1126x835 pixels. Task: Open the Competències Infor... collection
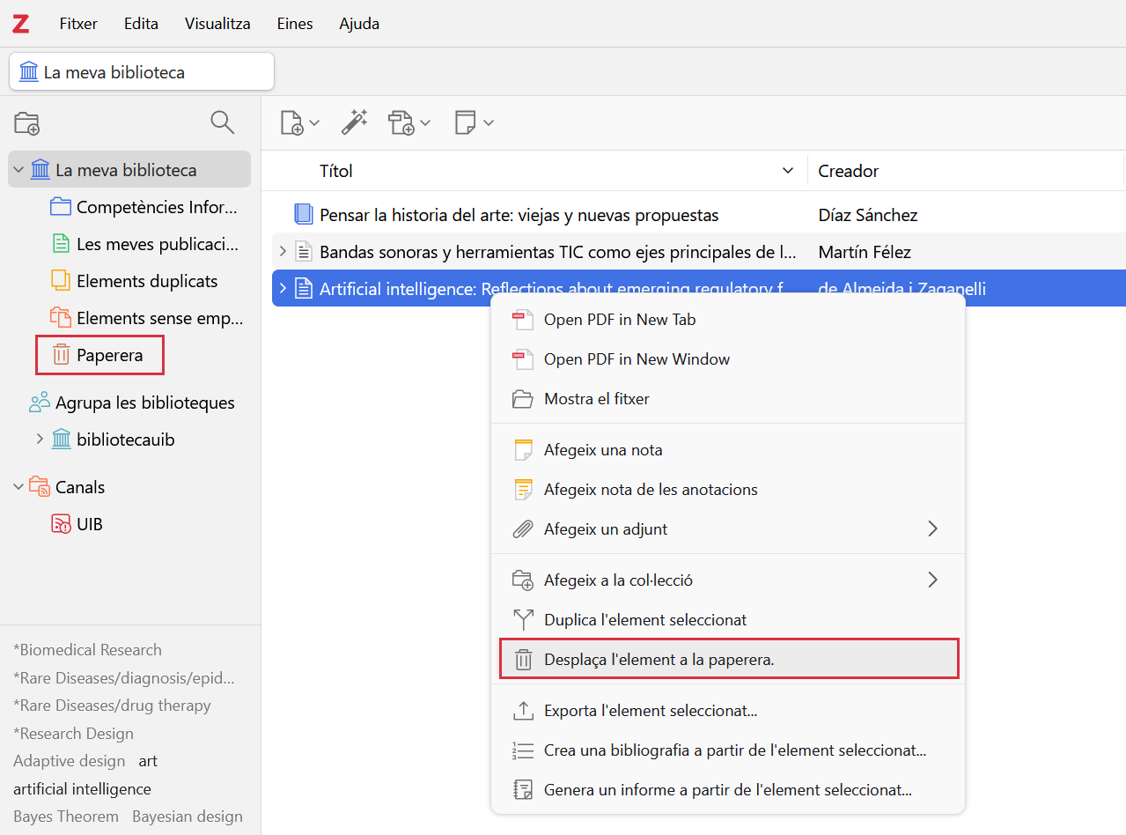[x=145, y=207]
